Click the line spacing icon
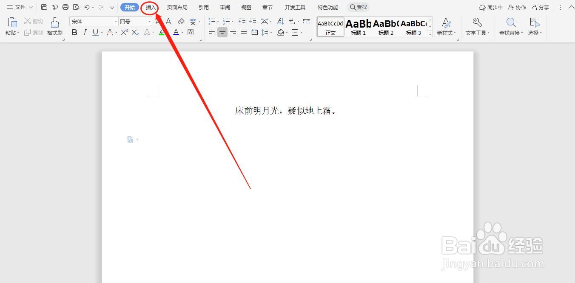The height and width of the screenshot is (283, 575). (265, 32)
